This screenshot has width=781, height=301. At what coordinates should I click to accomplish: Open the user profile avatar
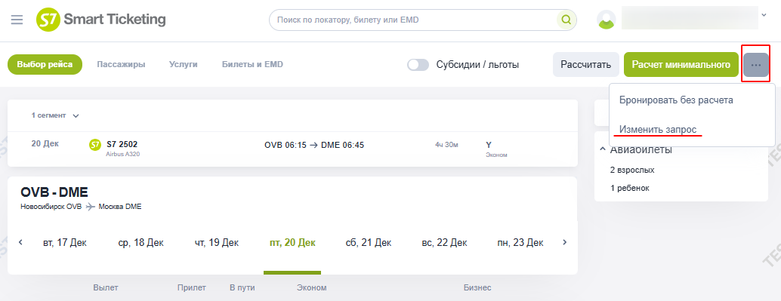607,20
